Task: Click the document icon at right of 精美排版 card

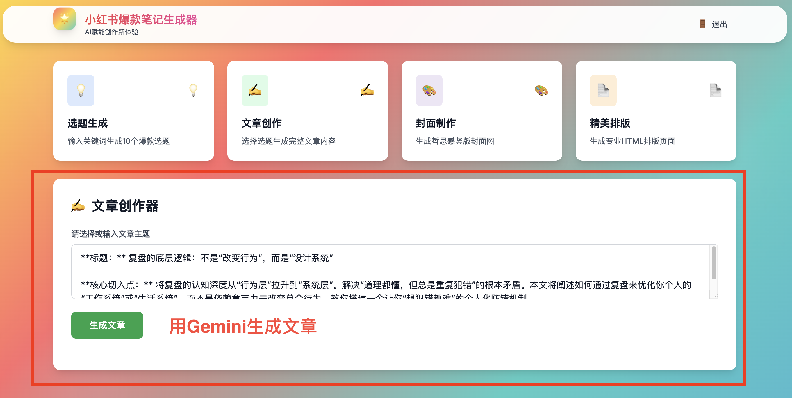Action: pos(715,91)
